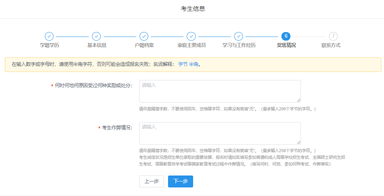384x196 pixels.
Task: Jump to the 联系方式 step label
Action: [331, 45]
